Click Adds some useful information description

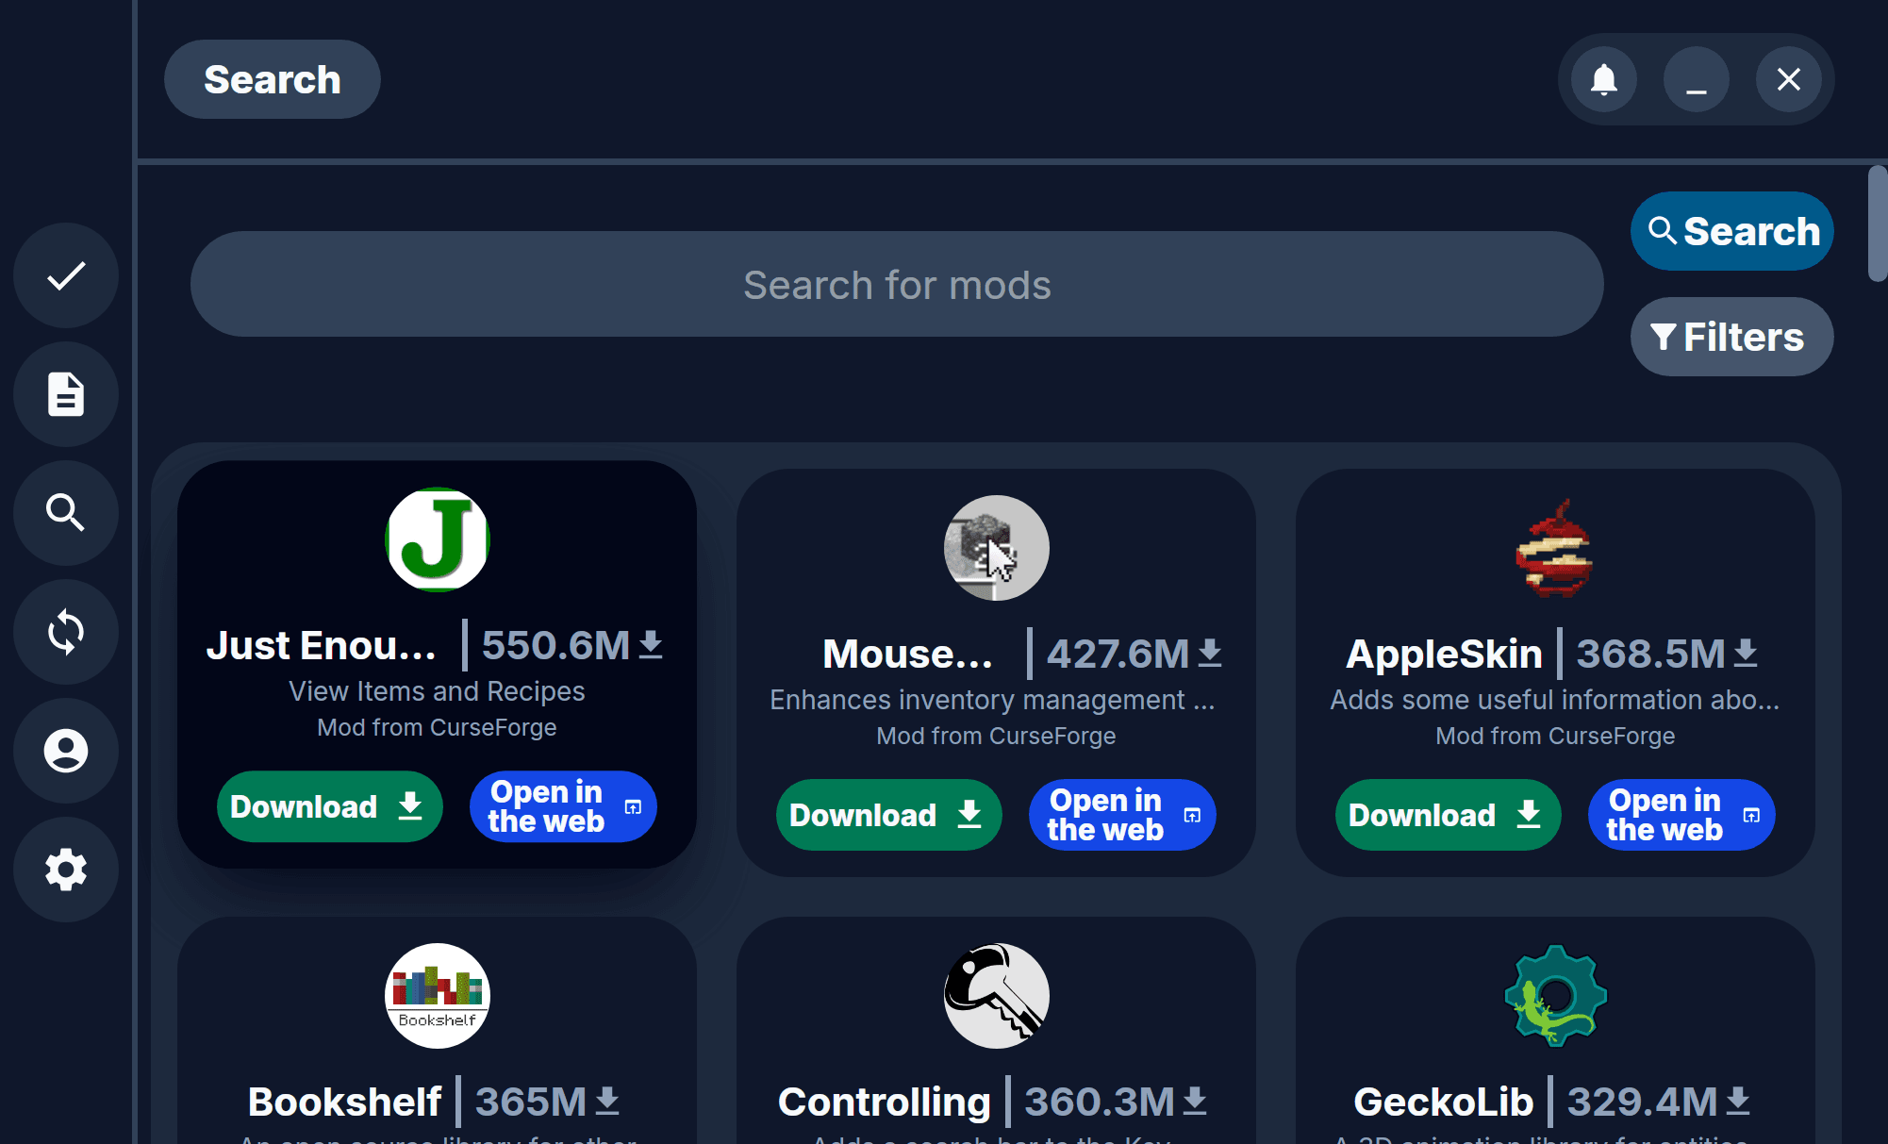tap(1555, 700)
